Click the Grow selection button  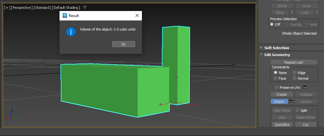pyautogui.click(x=307, y=6)
